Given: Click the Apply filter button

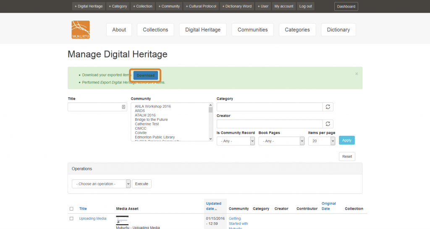Looking at the screenshot, I should [346, 140].
